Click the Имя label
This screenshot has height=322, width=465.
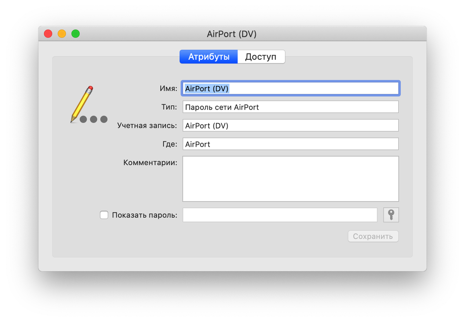point(169,89)
